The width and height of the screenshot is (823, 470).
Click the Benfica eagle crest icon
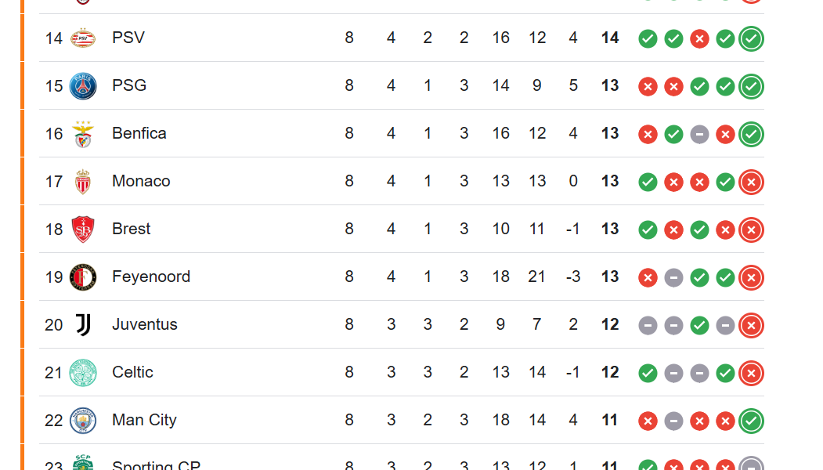tap(83, 134)
